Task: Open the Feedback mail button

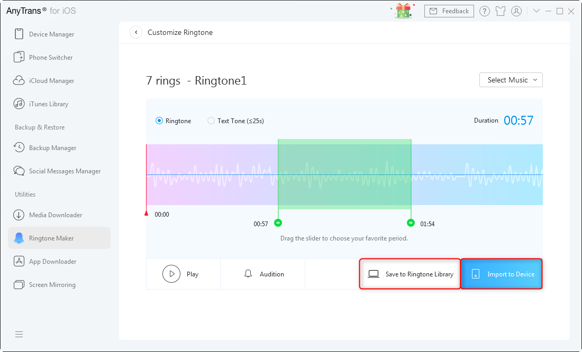Action: point(449,11)
